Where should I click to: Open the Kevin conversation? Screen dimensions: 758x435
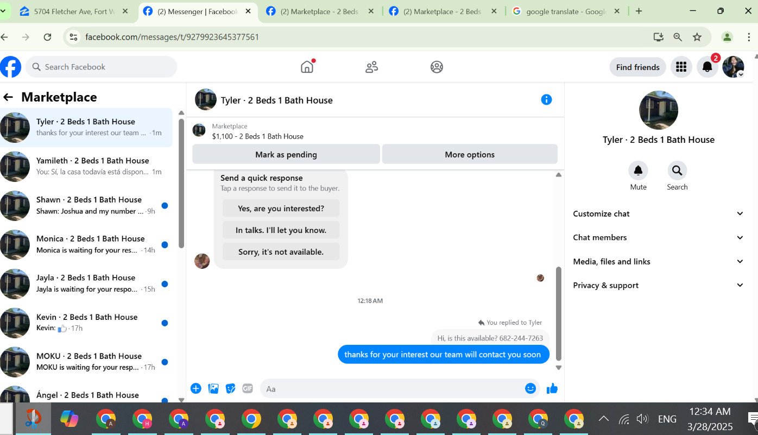(x=86, y=323)
